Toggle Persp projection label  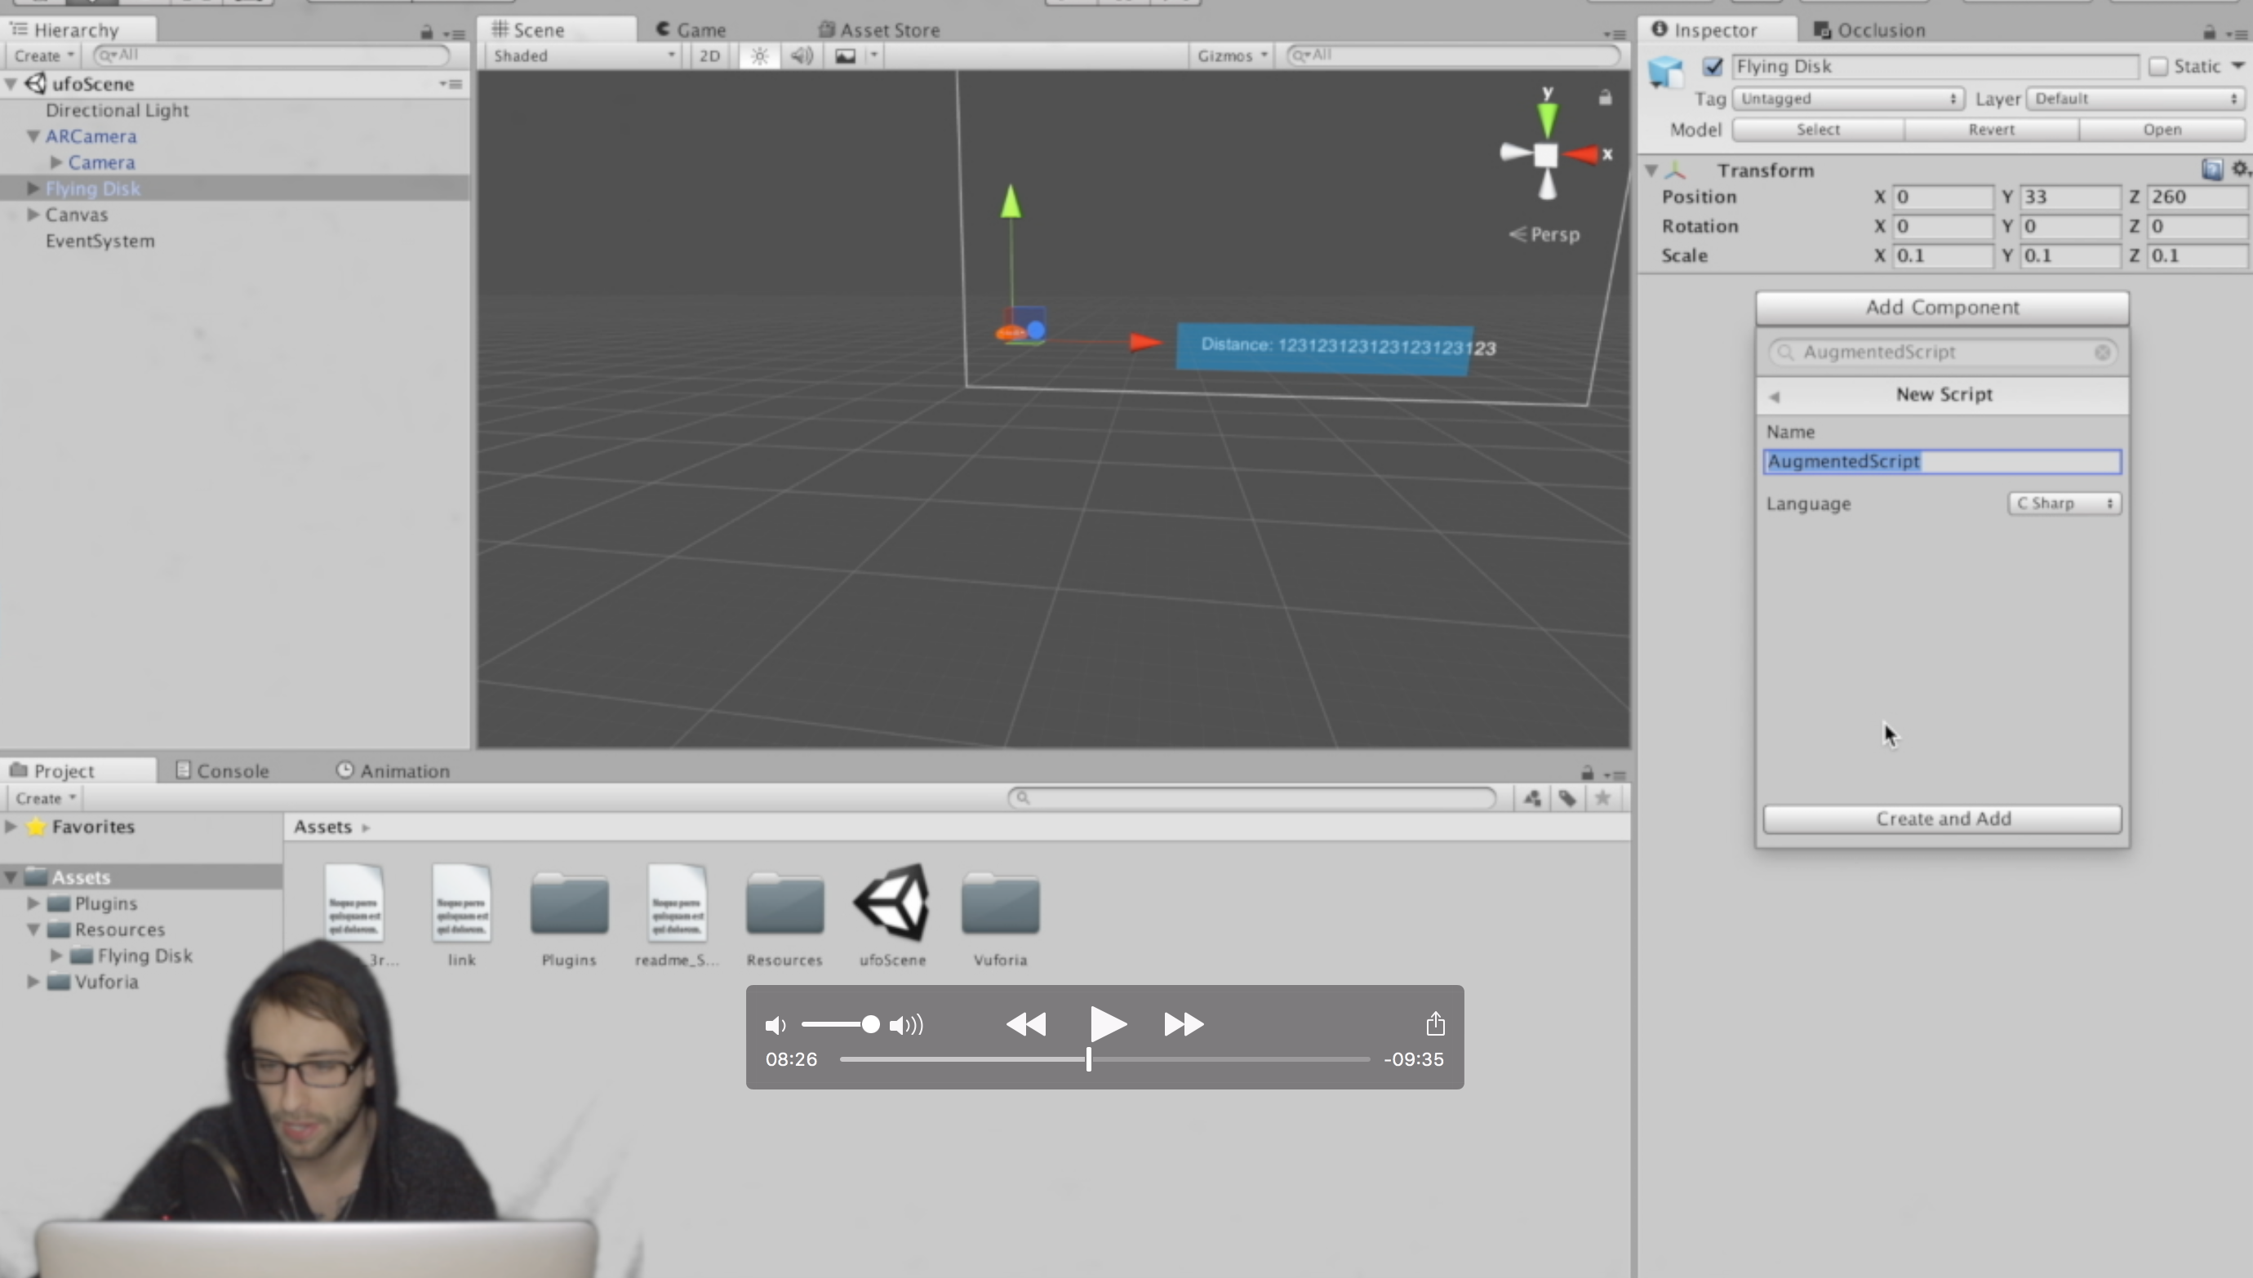pyautogui.click(x=1544, y=234)
